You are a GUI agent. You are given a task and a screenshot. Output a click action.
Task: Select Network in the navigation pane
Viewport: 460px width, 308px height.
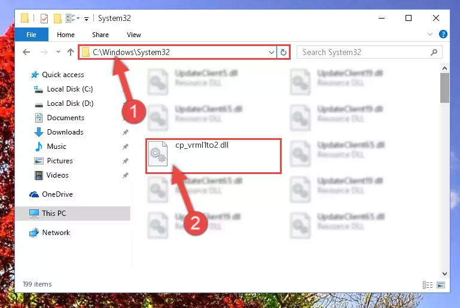click(56, 232)
